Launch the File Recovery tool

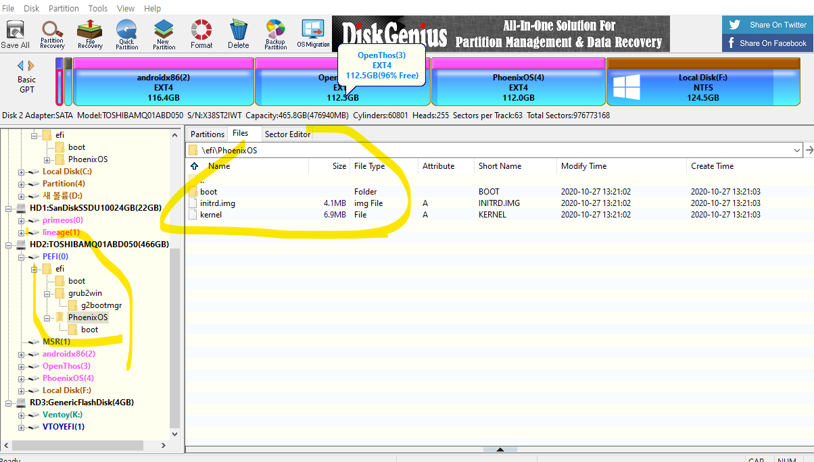coord(89,34)
